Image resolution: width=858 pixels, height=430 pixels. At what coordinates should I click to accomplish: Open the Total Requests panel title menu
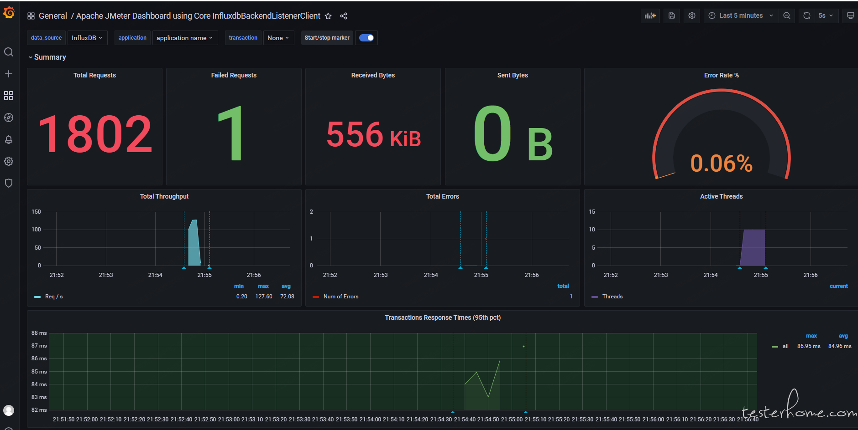[x=94, y=75]
